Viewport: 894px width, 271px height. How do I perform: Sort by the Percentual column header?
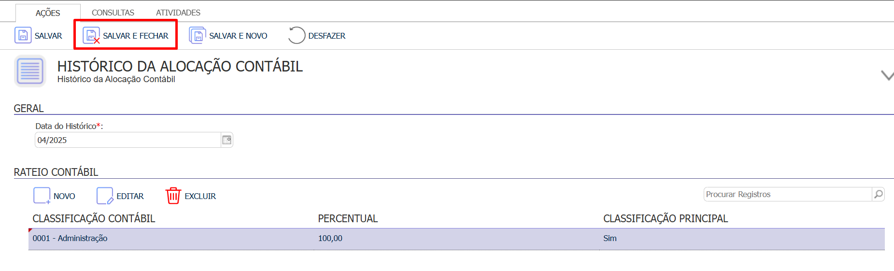348,218
